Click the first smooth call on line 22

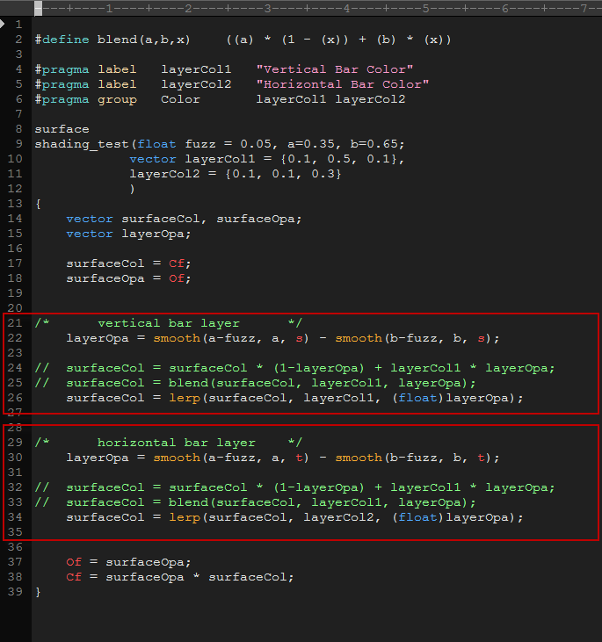(177, 338)
